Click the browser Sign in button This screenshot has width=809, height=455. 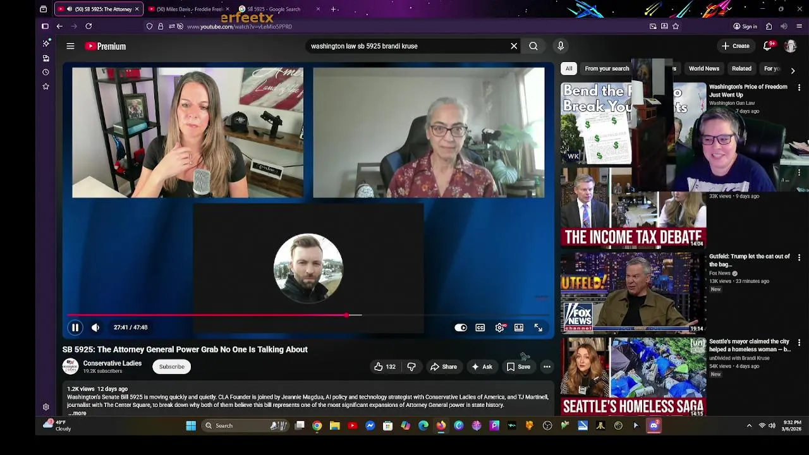745,27
